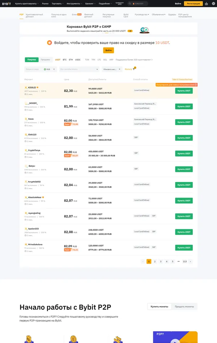Click Gleb123 merchant avatar icon
This screenshot has height=343, width=217.
click(26, 135)
